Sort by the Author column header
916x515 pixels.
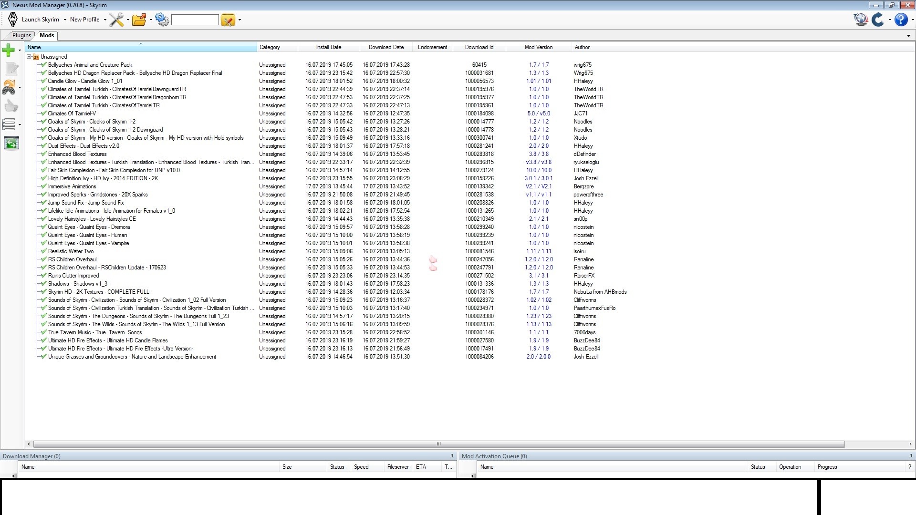(582, 47)
